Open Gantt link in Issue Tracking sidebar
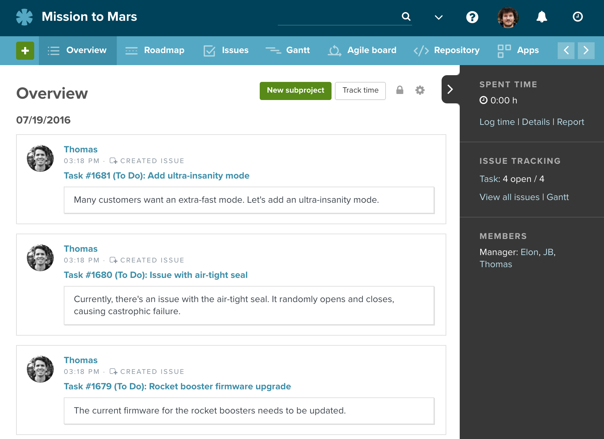Image resolution: width=604 pixels, height=439 pixels. coord(558,197)
